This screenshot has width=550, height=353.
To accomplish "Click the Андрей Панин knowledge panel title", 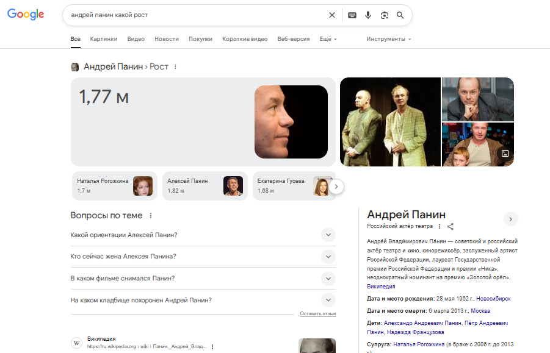I will click(406, 215).
